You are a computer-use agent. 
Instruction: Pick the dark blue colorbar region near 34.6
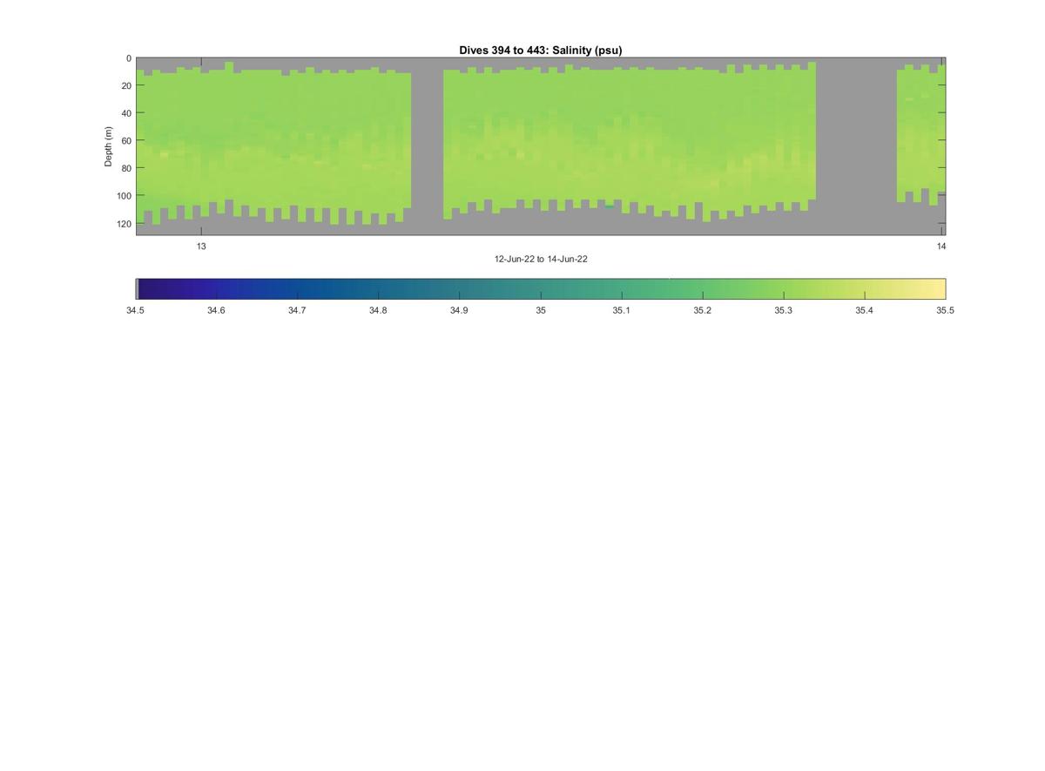click(216, 288)
